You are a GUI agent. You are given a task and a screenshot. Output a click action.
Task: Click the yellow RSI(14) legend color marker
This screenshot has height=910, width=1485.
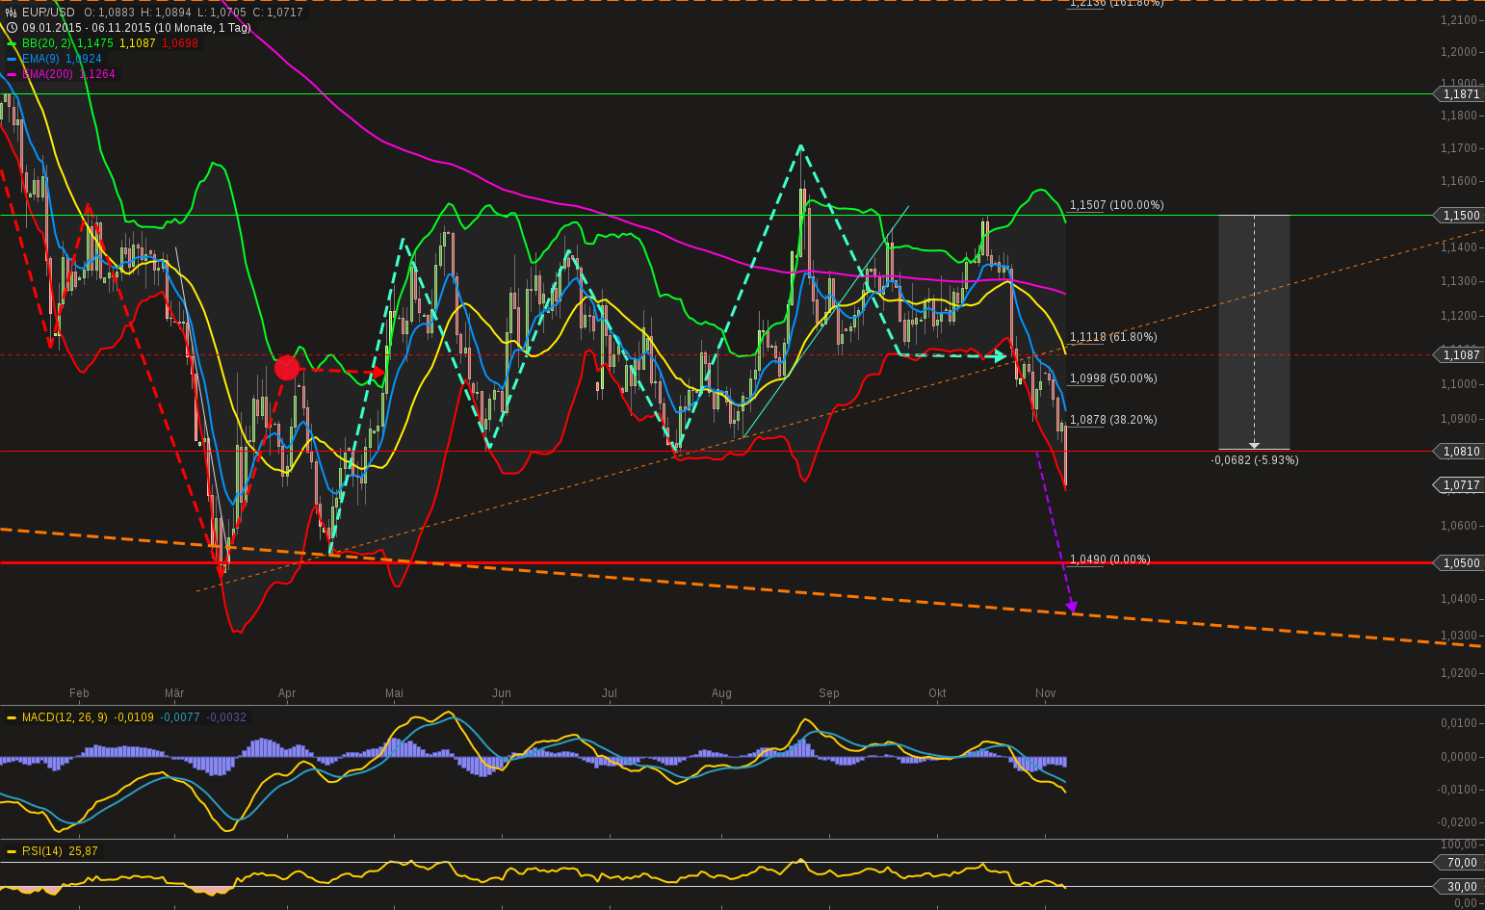pos(12,851)
